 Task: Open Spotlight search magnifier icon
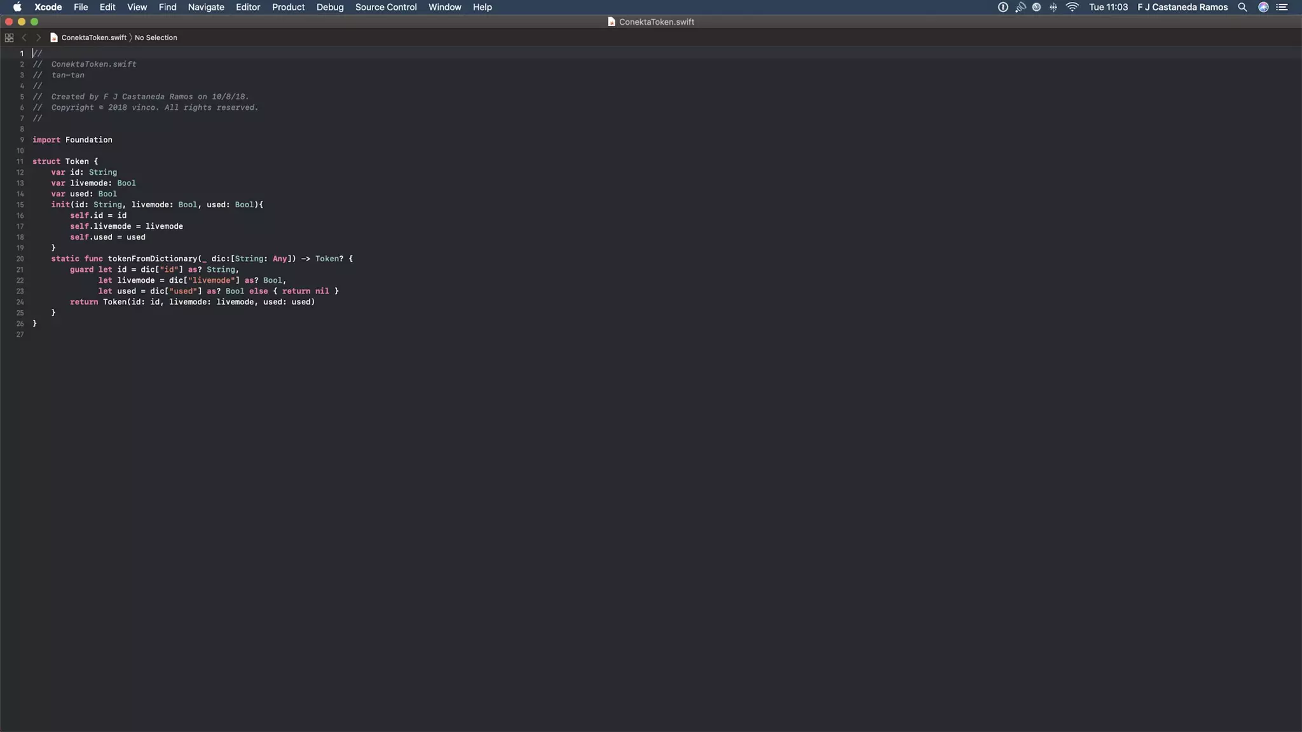pos(1242,7)
